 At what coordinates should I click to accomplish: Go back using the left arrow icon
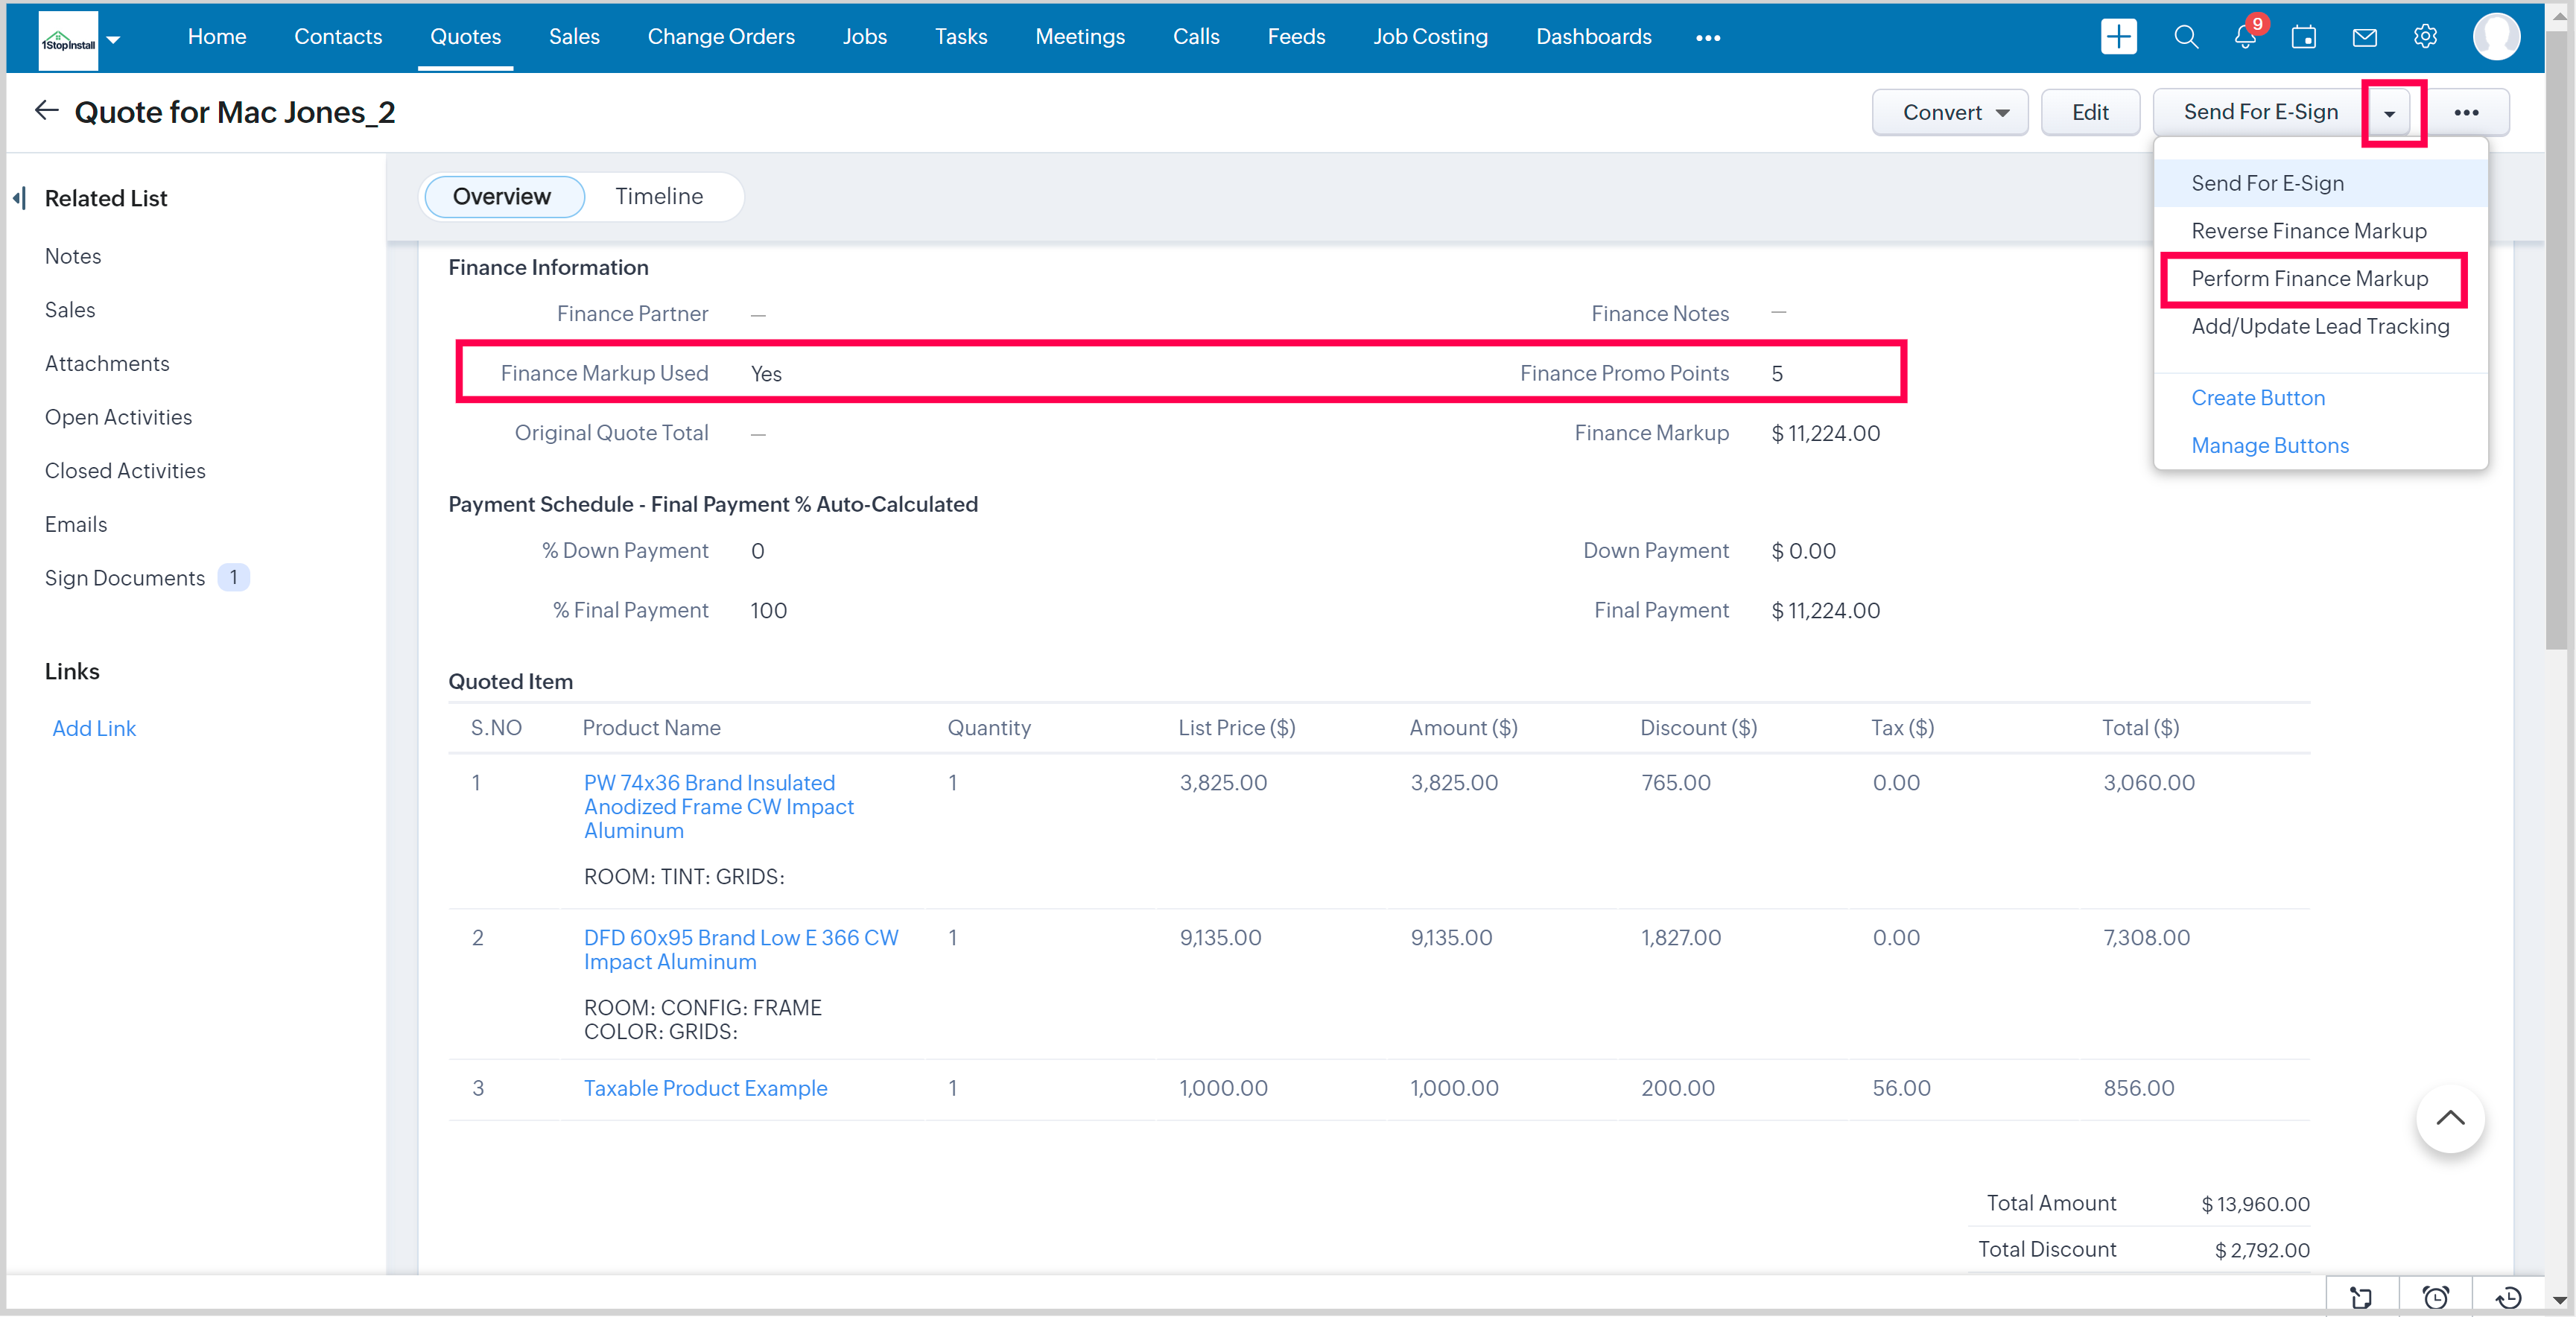[x=46, y=110]
